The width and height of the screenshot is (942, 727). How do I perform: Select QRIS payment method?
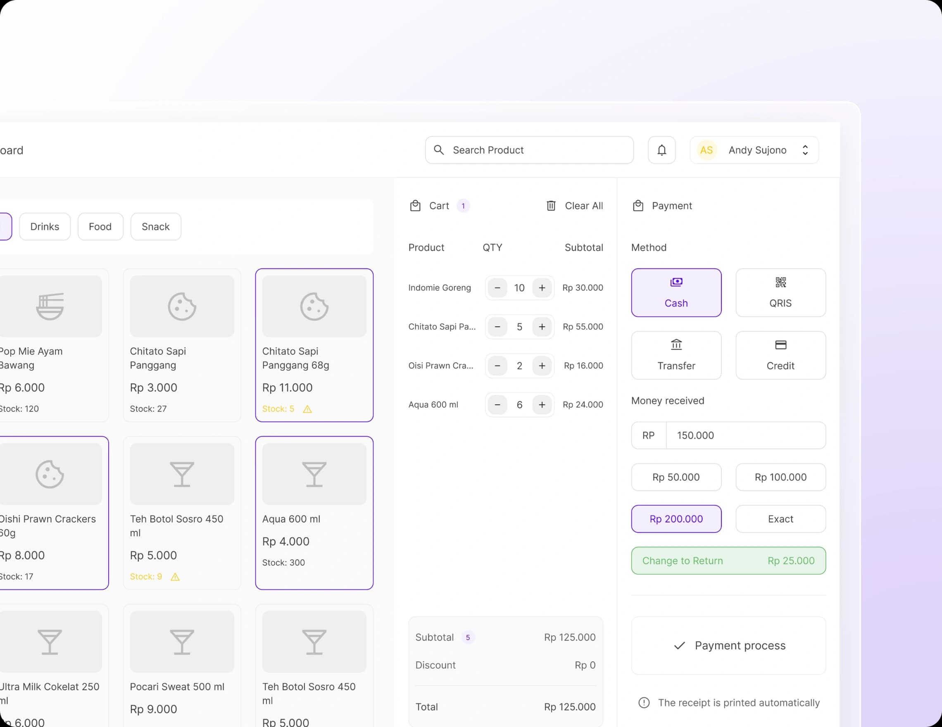(780, 293)
